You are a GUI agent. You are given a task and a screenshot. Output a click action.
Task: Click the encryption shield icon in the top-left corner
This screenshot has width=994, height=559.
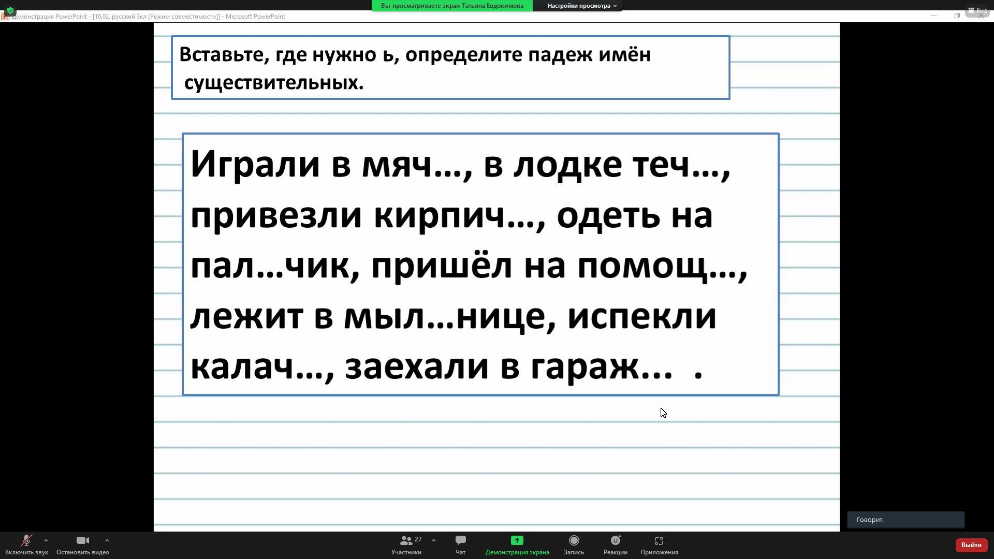click(x=10, y=10)
